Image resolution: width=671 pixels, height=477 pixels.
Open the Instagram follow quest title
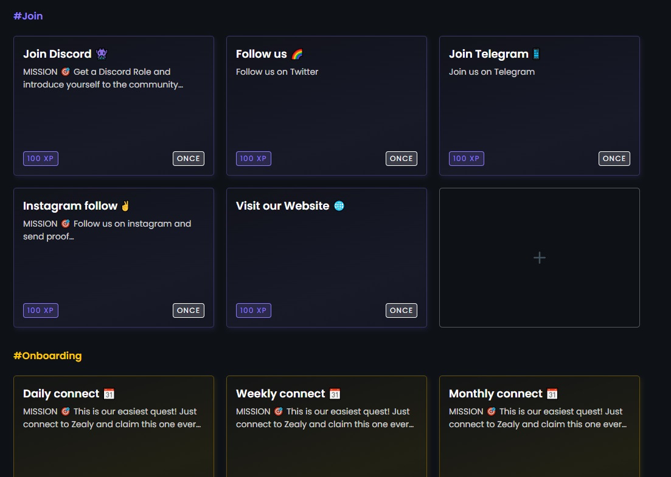tap(70, 206)
